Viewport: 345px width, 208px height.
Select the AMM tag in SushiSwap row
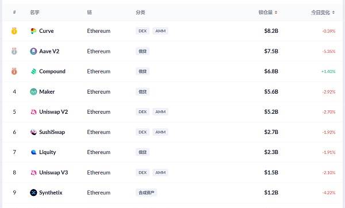(x=160, y=132)
